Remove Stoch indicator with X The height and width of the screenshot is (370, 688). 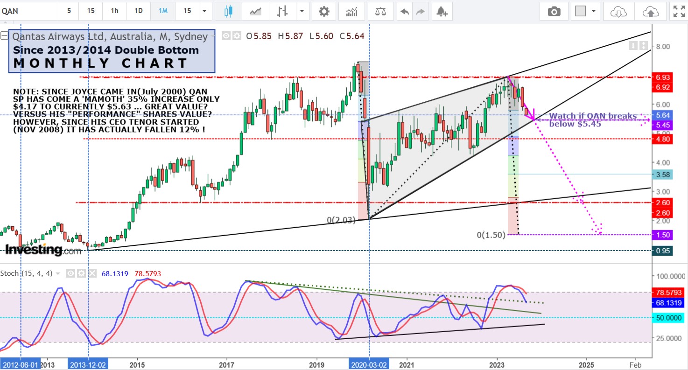click(91, 273)
